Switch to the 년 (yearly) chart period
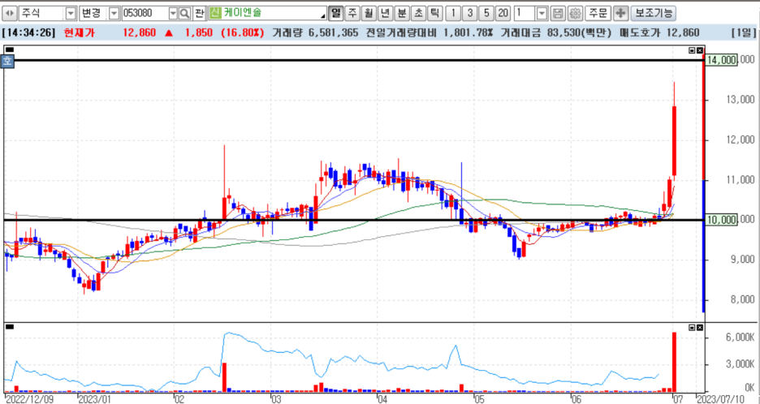The width and height of the screenshot is (760, 404). [386, 13]
